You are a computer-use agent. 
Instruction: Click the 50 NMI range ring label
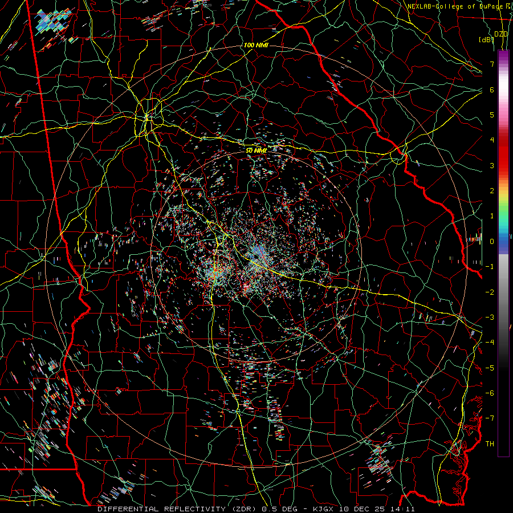tap(256, 151)
